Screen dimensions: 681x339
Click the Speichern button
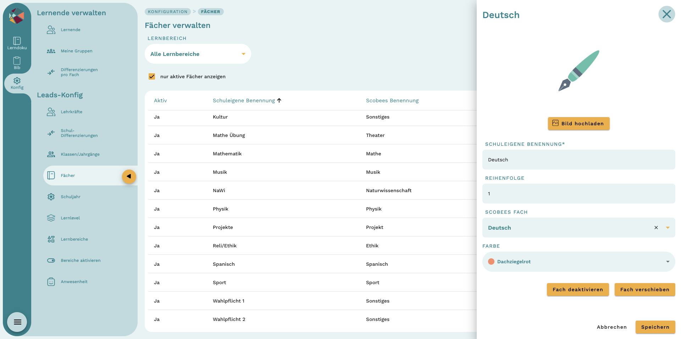[655, 327]
